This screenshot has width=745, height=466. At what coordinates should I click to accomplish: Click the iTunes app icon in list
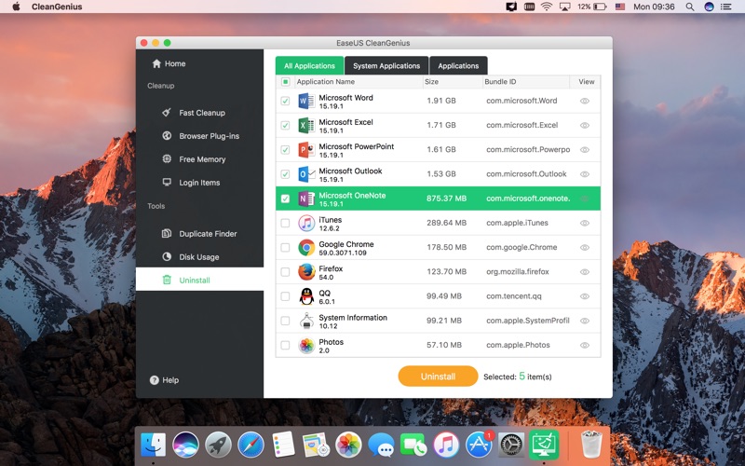click(x=306, y=223)
